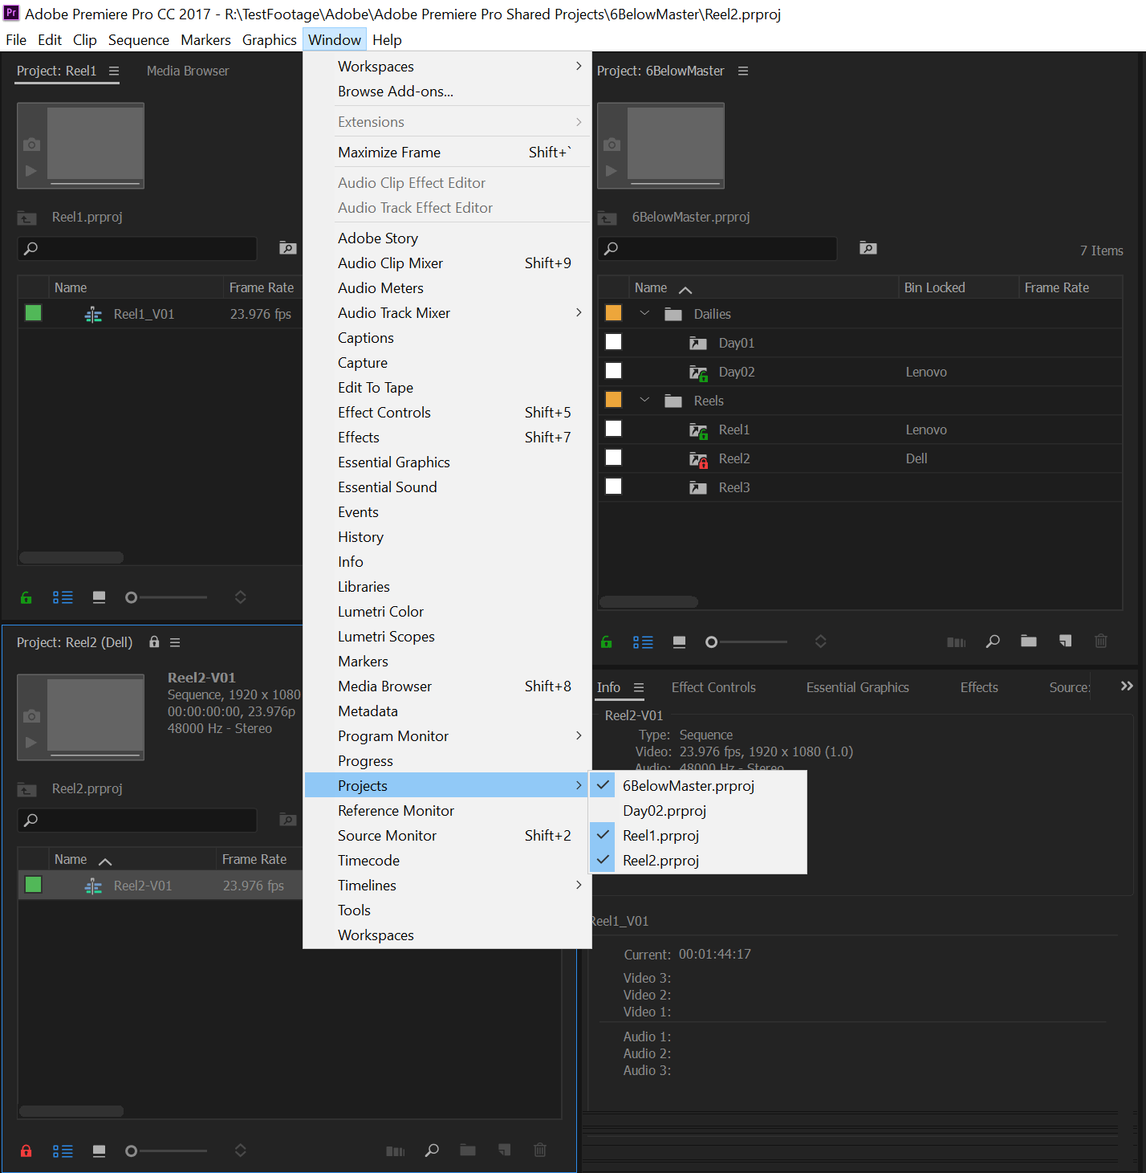Expand Timelines submenu
This screenshot has width=1146, height=1173.
pyautogui.click(x=448, y=886)
